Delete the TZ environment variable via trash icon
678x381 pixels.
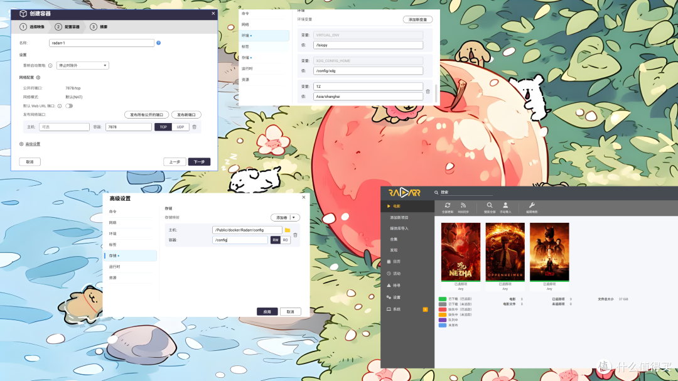pos(428,92)
